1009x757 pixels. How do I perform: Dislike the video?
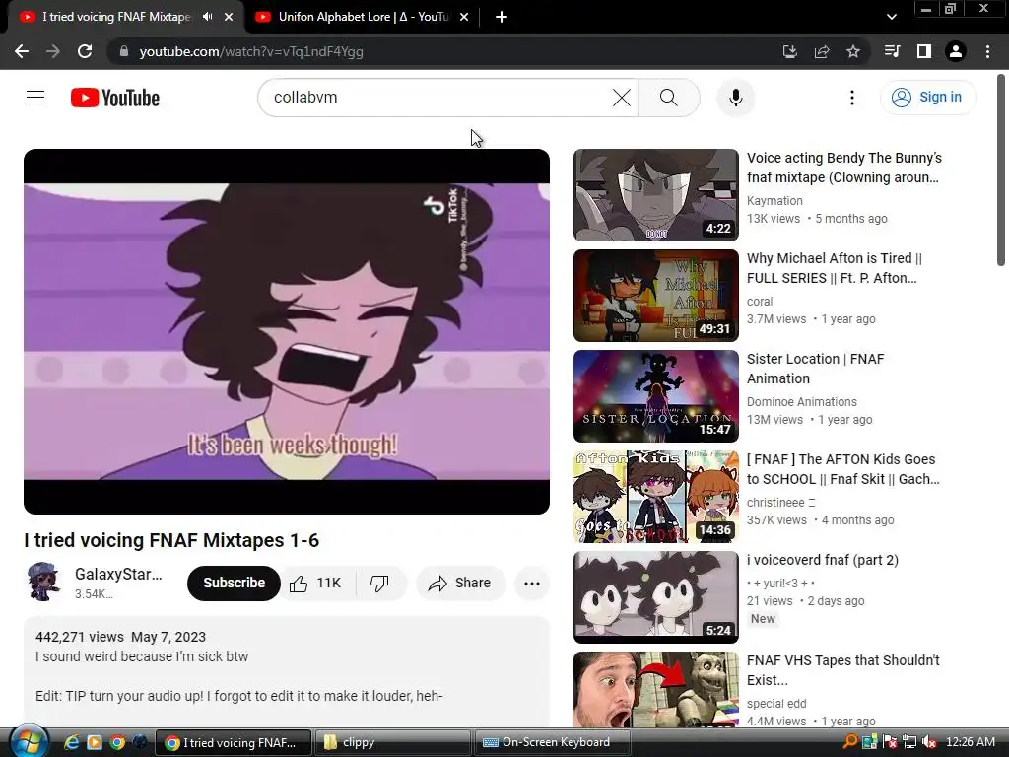click(380, 584)
